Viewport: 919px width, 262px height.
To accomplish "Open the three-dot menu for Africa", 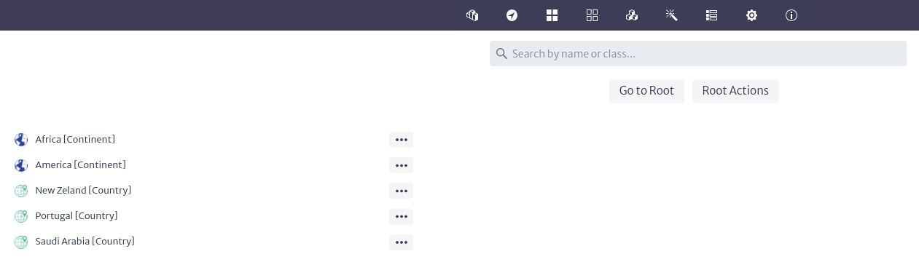I will coord(401,140).
